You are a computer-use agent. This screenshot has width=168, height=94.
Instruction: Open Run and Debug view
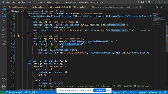(3, 29)
